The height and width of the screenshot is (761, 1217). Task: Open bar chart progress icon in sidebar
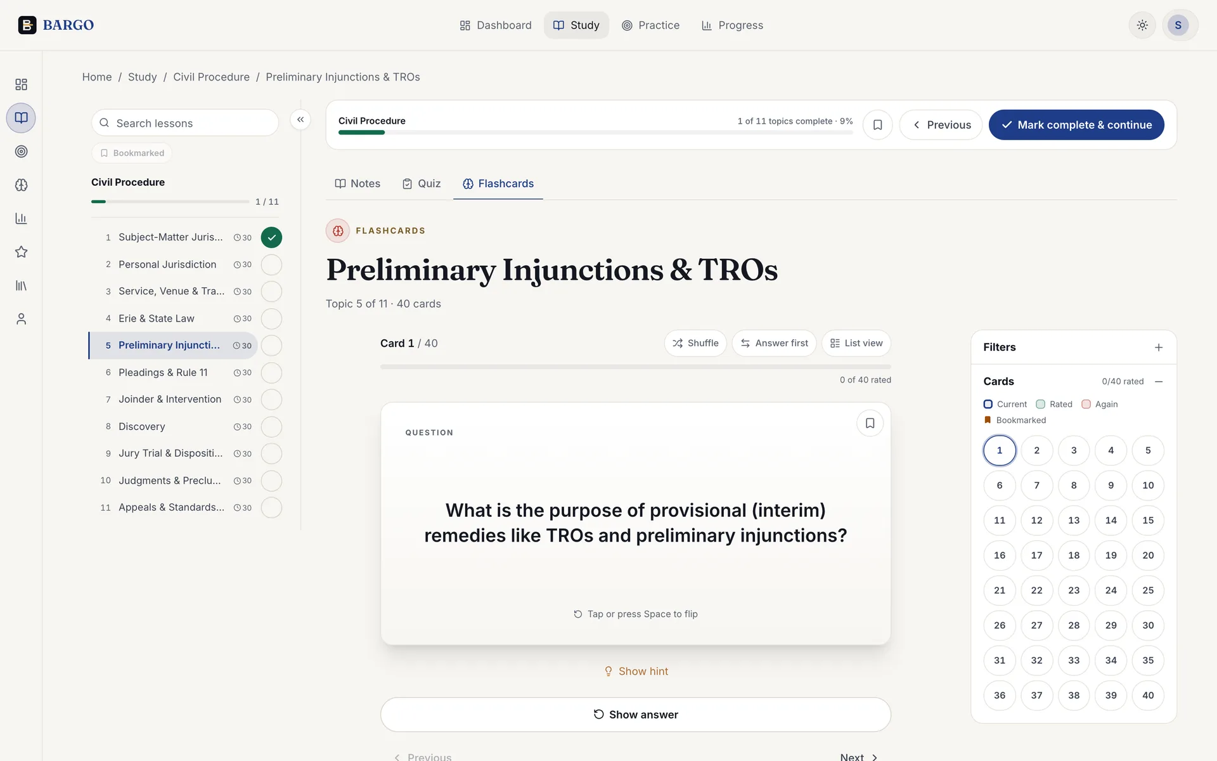[21, 219]
